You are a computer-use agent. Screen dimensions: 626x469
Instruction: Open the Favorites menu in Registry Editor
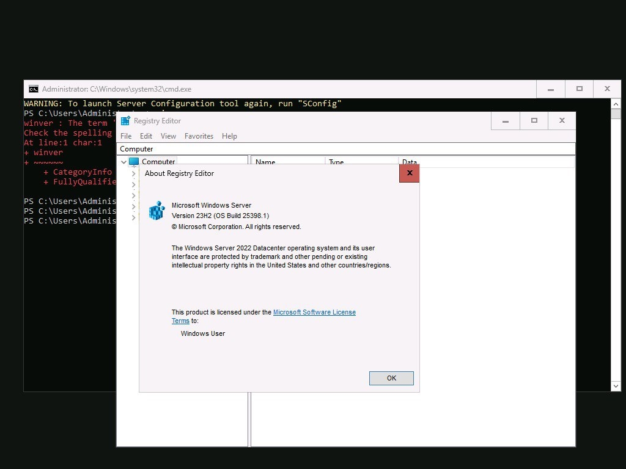tap(199, 136)
